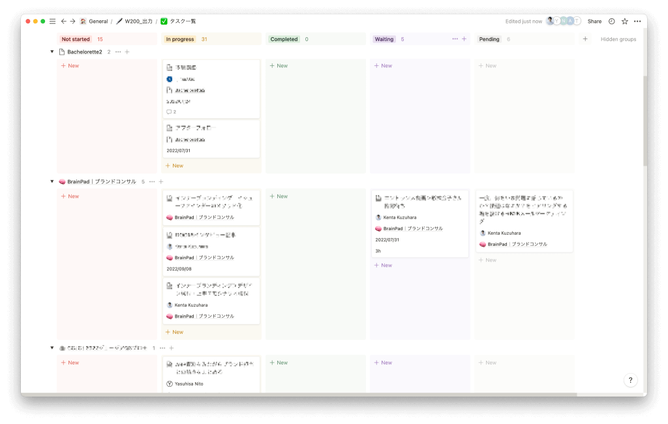Add New in Bachelorette2 Waiting
Viewport: 668px width, 424px height.
pos(383,66)
